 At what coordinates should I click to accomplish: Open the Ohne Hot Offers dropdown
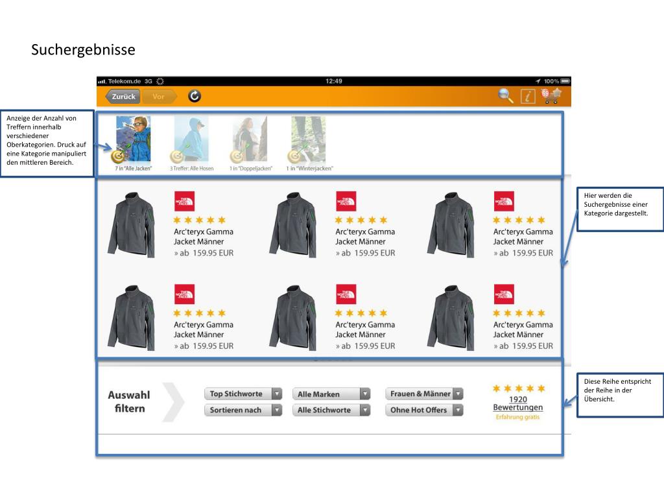[424, 410]
